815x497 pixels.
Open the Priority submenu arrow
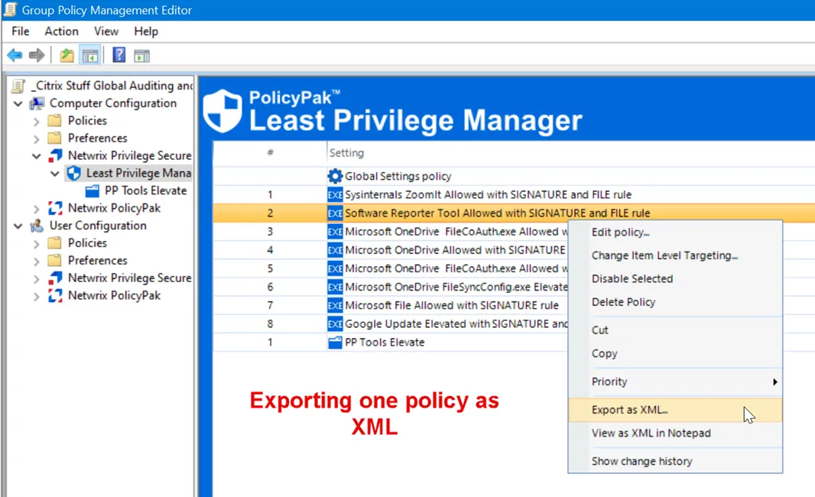774,382
